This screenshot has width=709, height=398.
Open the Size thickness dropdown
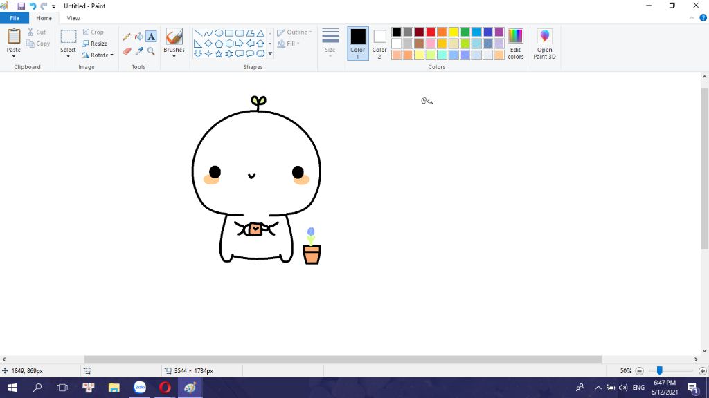[x=330, y=44]
